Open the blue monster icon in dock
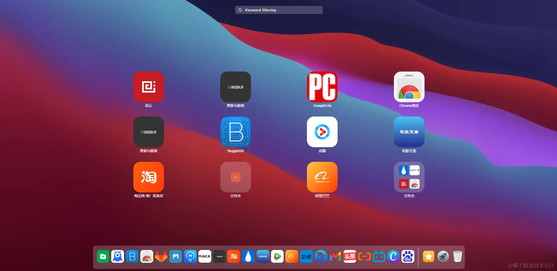Screen dimensions: 557x271 coord(118,256)
